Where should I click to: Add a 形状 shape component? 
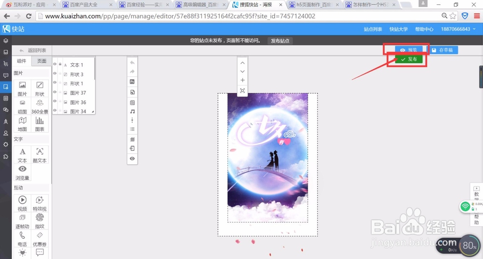[x=40, y=88]
